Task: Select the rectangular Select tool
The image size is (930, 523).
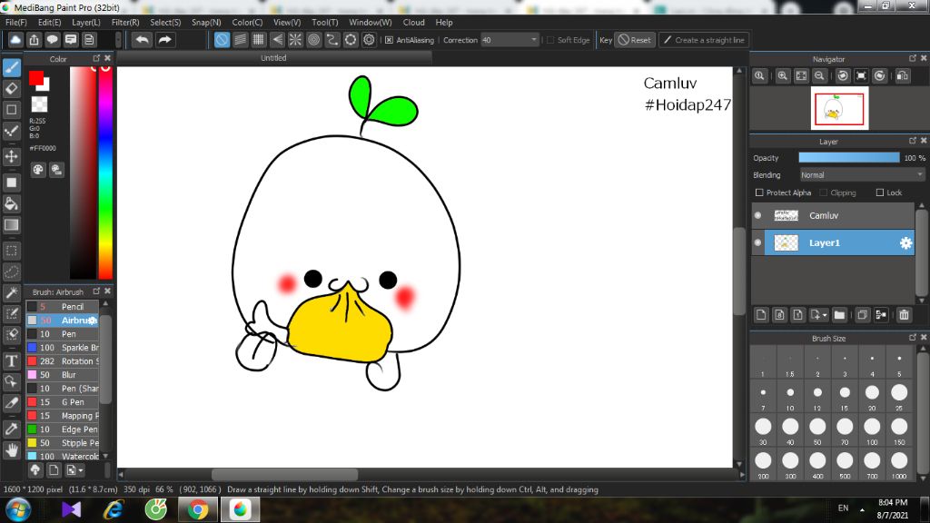Action: [11, 251]
